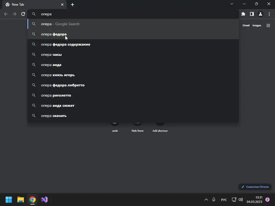Screen dimensions: 275x206
Task: Open Visual Studio from taskbar
Action: pos(44,200)
